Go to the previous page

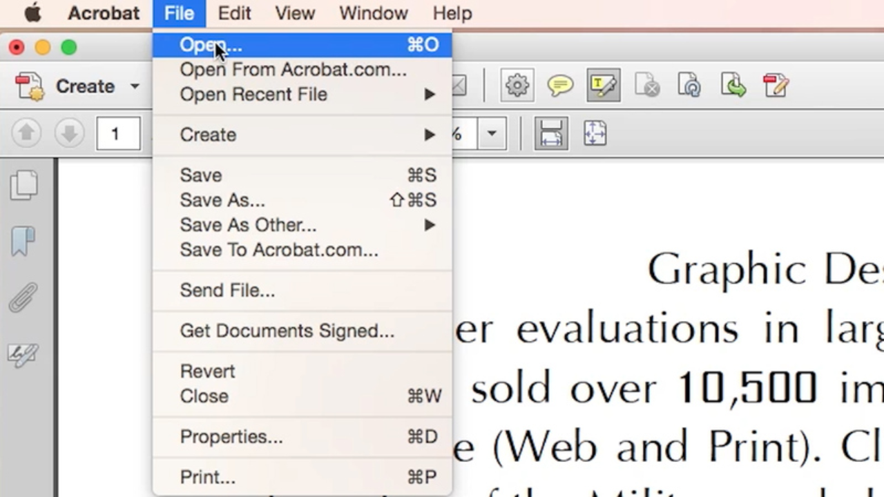pos(26,133)
